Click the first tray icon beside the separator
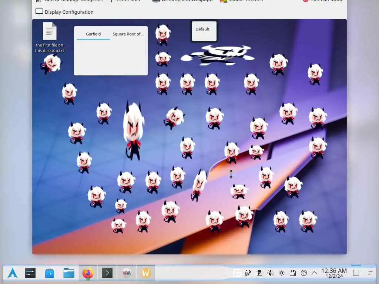Viewport: 379px width, 284px height. [237, 273]
